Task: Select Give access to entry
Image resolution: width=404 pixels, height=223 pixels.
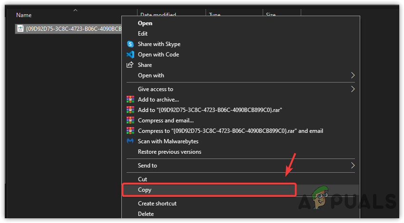Action: [x=155, y=89]
